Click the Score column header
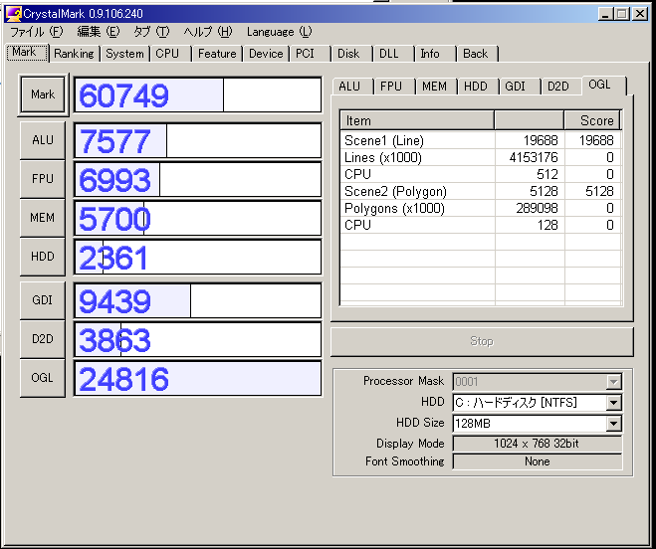This screenshot has height=549, width=656. (592, 120)
